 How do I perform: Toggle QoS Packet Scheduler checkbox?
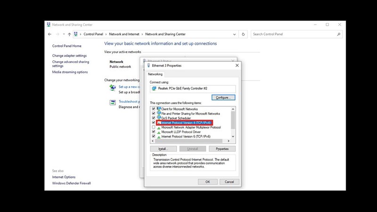[154, 118]
